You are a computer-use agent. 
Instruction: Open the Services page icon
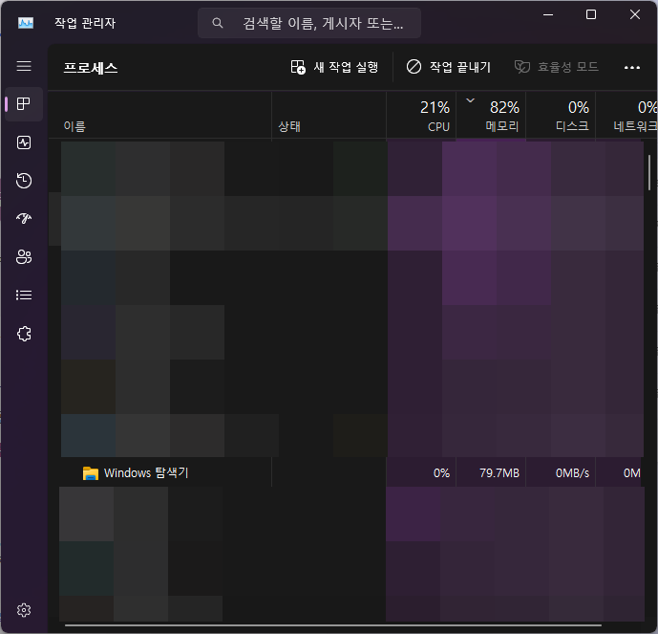click(x=24, y=334)
